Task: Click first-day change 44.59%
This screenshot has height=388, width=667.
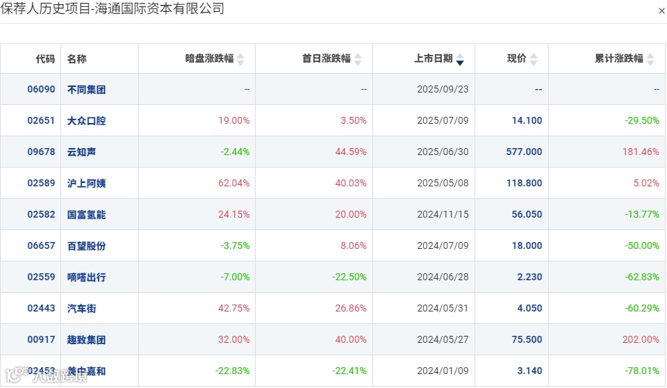Action: click(350, 152)
